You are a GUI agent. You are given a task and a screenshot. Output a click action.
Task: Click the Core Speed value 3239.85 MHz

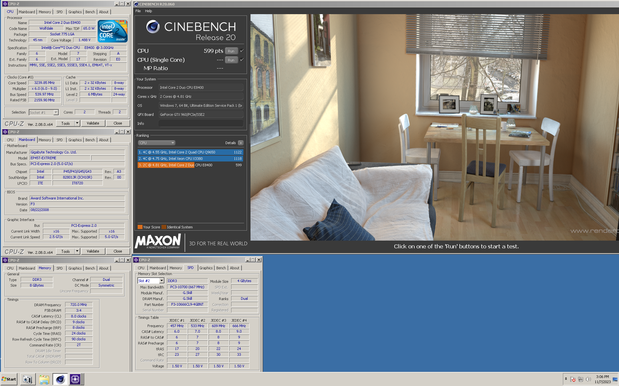pyautogui.click(x=44, y=83)
